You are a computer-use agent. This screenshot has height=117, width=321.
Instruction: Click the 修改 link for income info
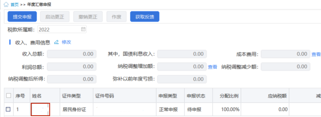click(x=66, y=42)
